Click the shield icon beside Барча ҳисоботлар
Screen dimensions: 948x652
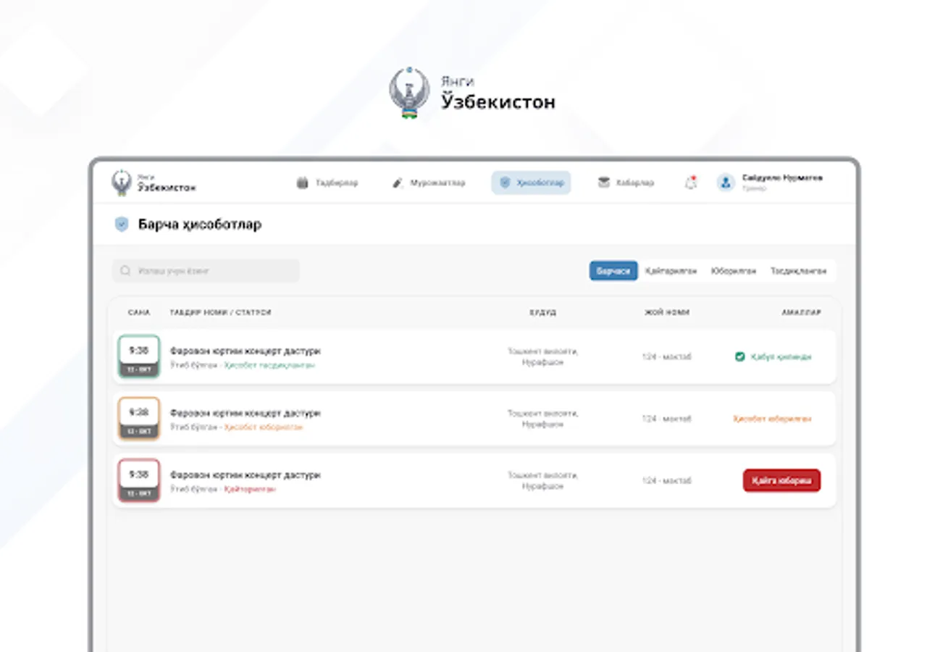(122, 225)
